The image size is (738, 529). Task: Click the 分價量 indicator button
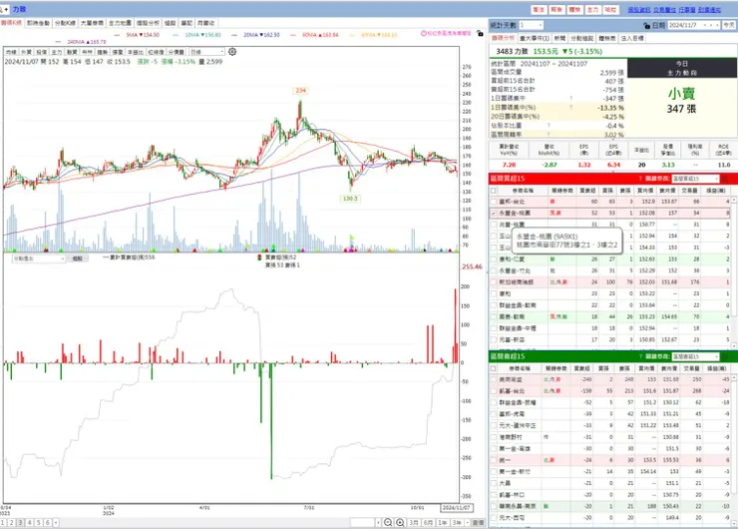(x=177, y=52)
